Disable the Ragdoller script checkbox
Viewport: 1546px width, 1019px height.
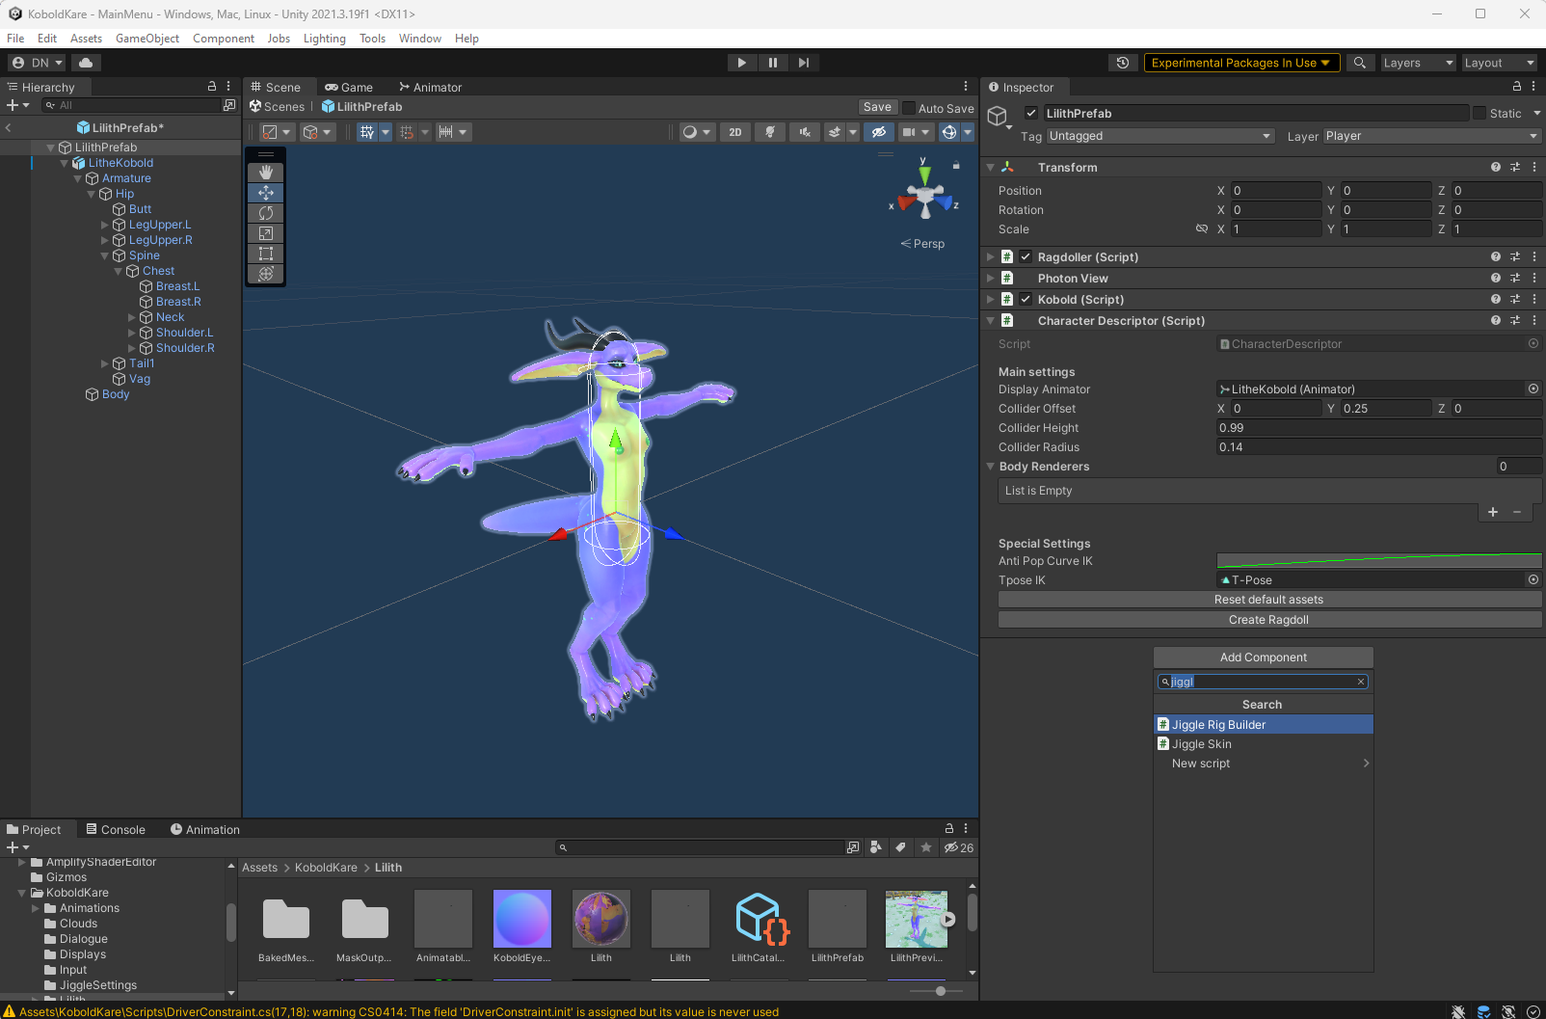(x=1026, y=257)
